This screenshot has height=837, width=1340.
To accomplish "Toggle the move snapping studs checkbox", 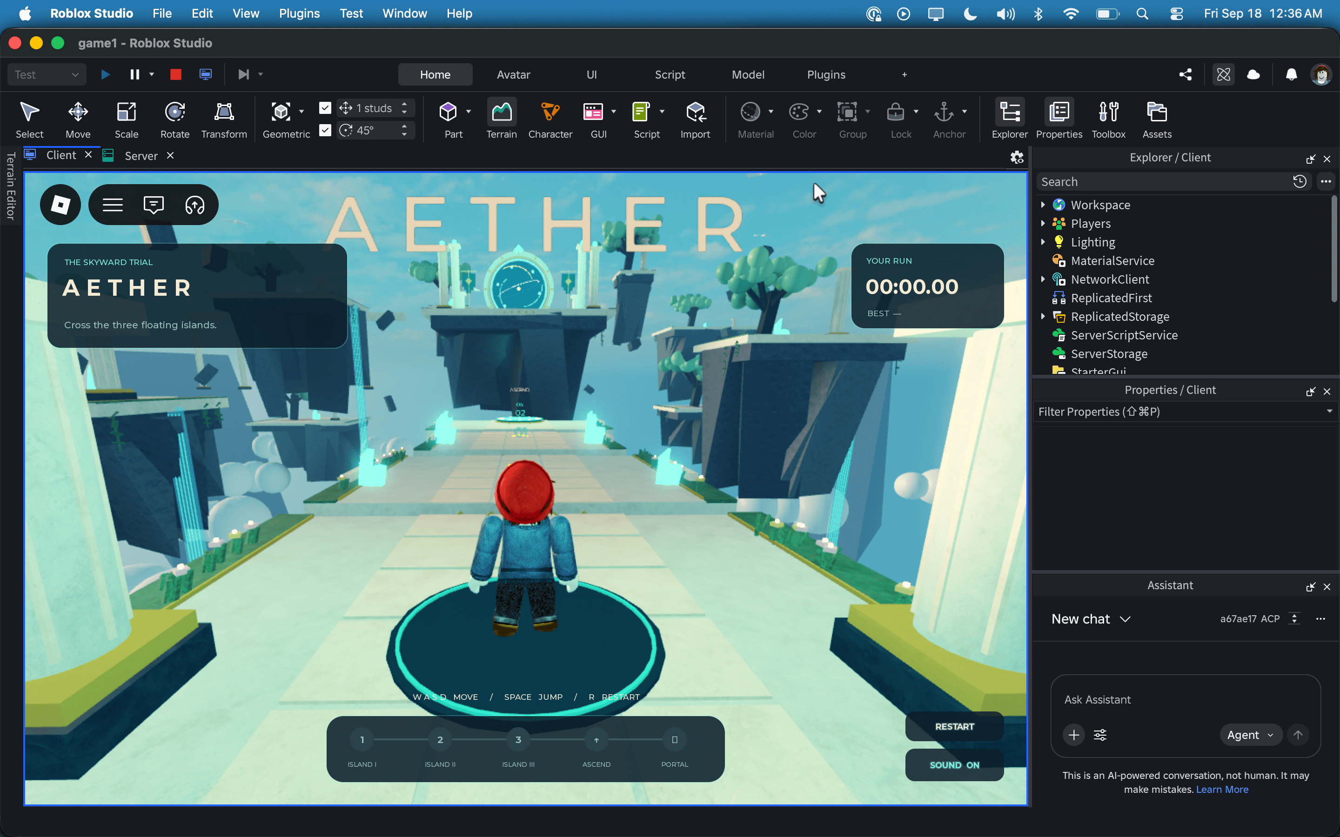I will click(325, 108).
